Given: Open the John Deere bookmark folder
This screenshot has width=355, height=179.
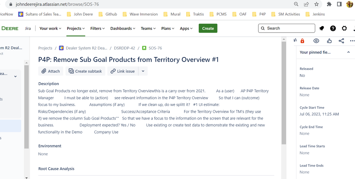Looking at the screenshot, I should [x=80, y=14].
